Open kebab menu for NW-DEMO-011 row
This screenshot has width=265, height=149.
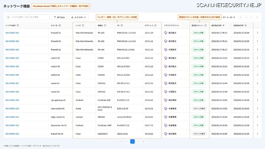[x=258, y=117]
